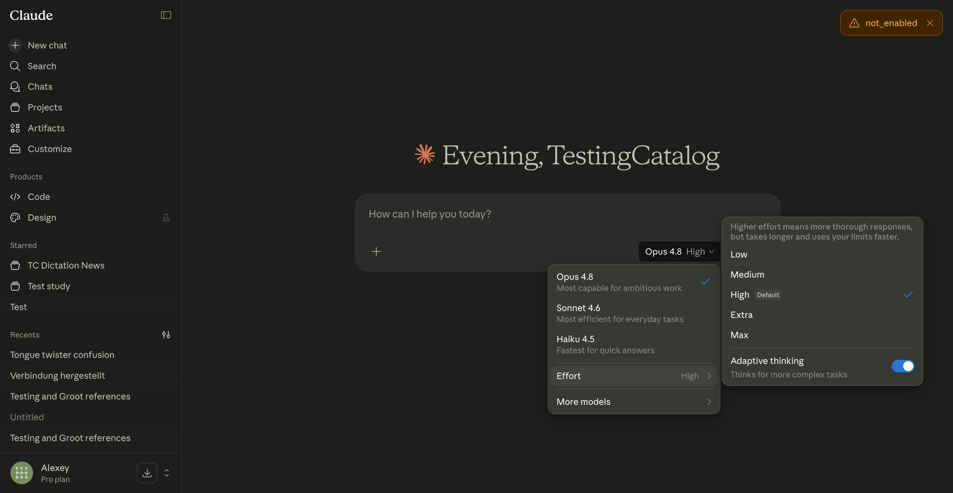
Task: Open the last Testing and Groot references chat
Action: 91,438
